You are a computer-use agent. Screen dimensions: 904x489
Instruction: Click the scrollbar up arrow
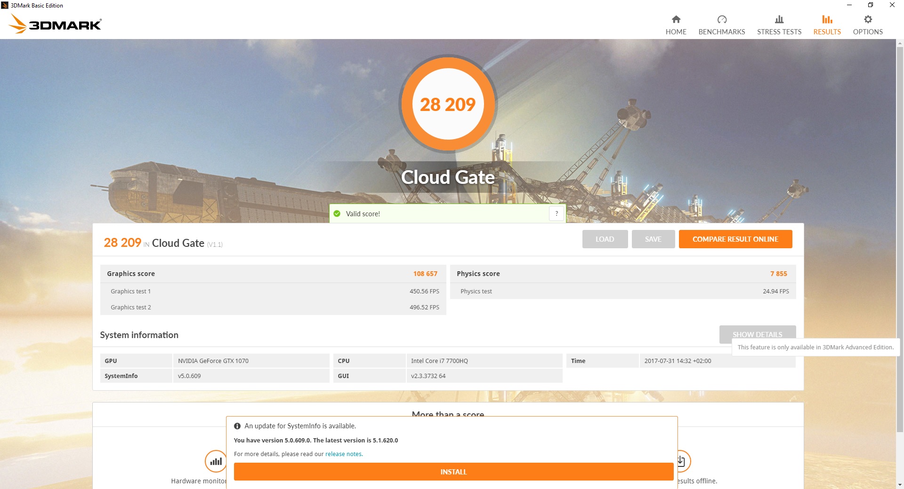coord(900,43)
